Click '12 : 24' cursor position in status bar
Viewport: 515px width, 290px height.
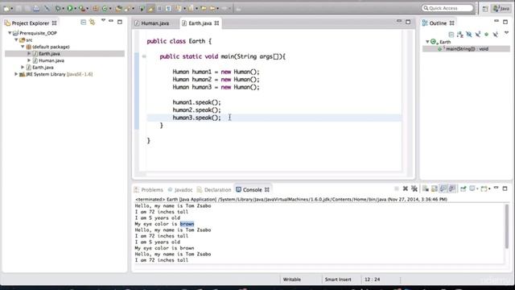point(372,280)
